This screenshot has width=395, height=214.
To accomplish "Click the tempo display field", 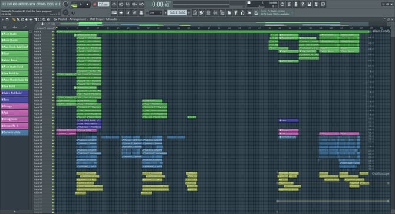I will [x=104, y=4].
